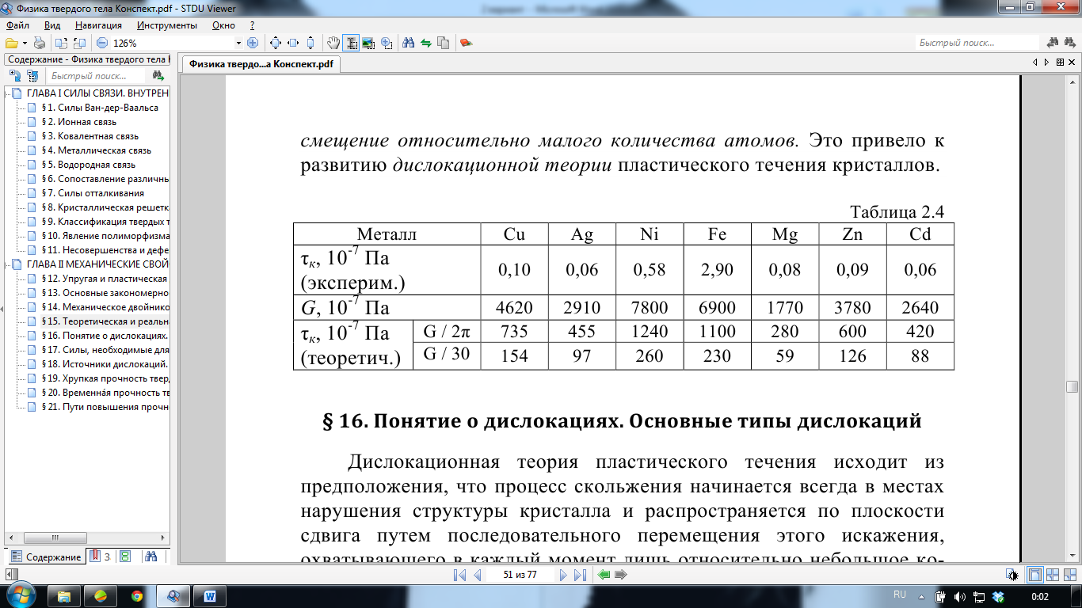The image size is (1082, 608).
Task: Click the book help icon in toolbar
Action: pos(466,43)
